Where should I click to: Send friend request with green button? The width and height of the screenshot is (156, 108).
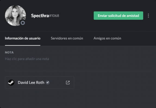(118, 15)
